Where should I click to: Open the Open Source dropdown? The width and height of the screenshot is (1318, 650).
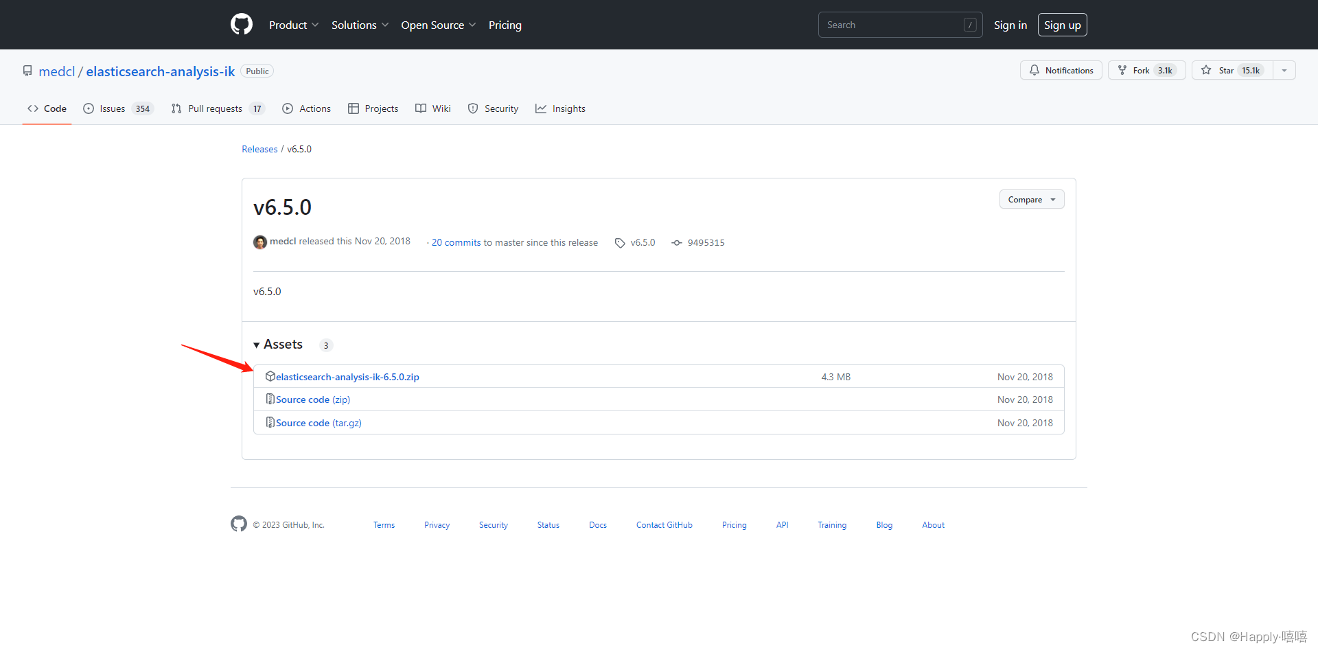(438, 25)
